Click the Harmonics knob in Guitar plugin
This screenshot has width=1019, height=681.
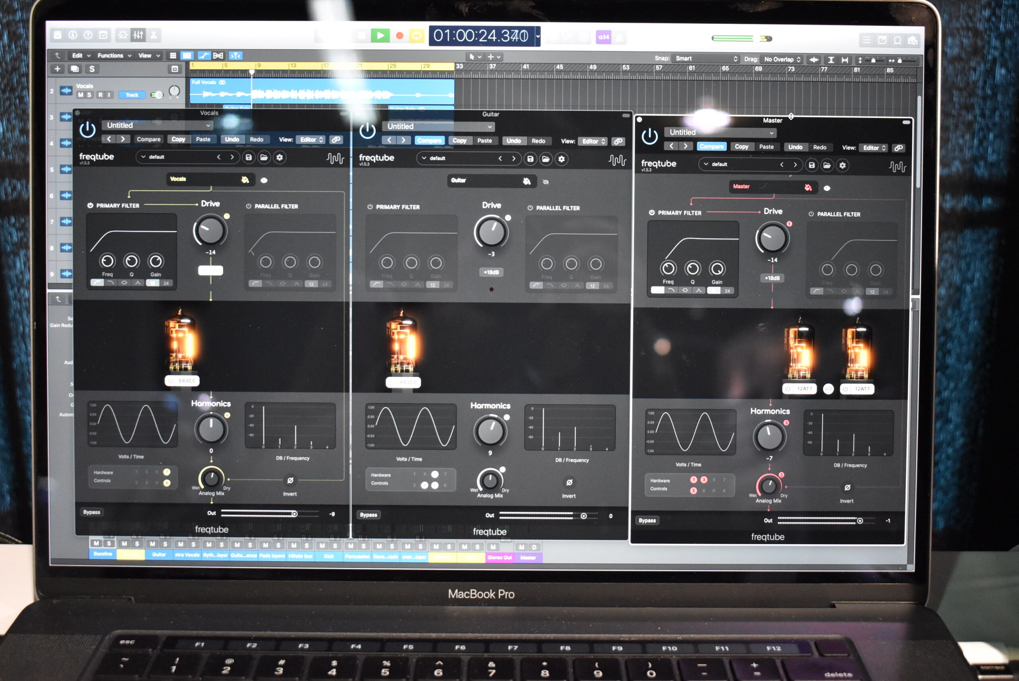click(490, 431)
